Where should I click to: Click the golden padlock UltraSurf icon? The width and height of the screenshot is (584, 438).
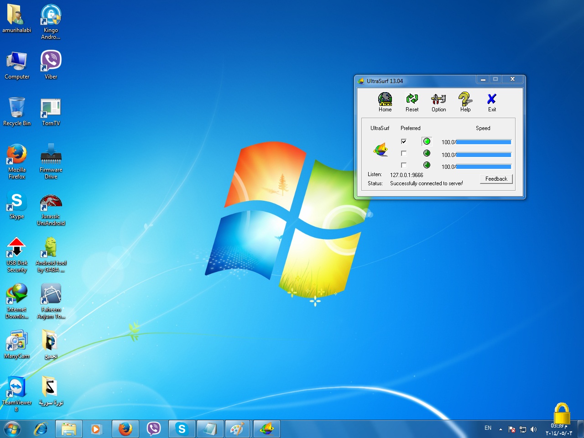562,413
